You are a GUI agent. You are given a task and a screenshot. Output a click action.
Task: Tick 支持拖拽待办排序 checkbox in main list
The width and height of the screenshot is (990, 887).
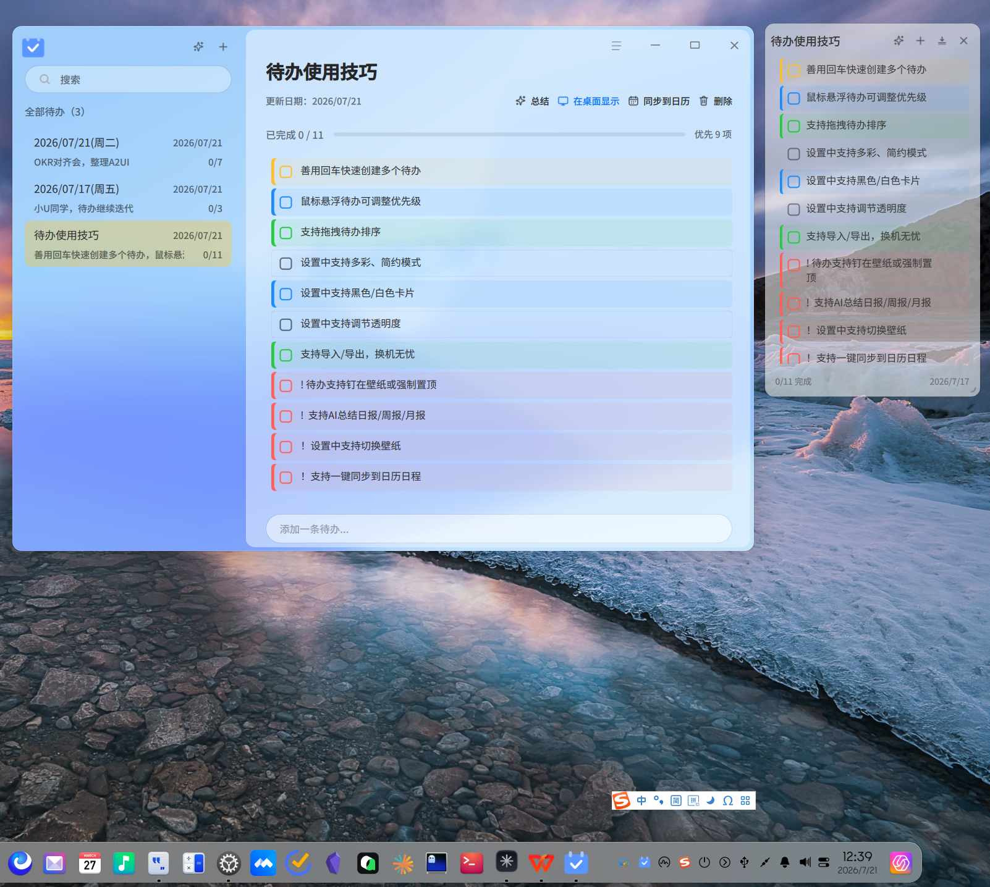point(286,233)
